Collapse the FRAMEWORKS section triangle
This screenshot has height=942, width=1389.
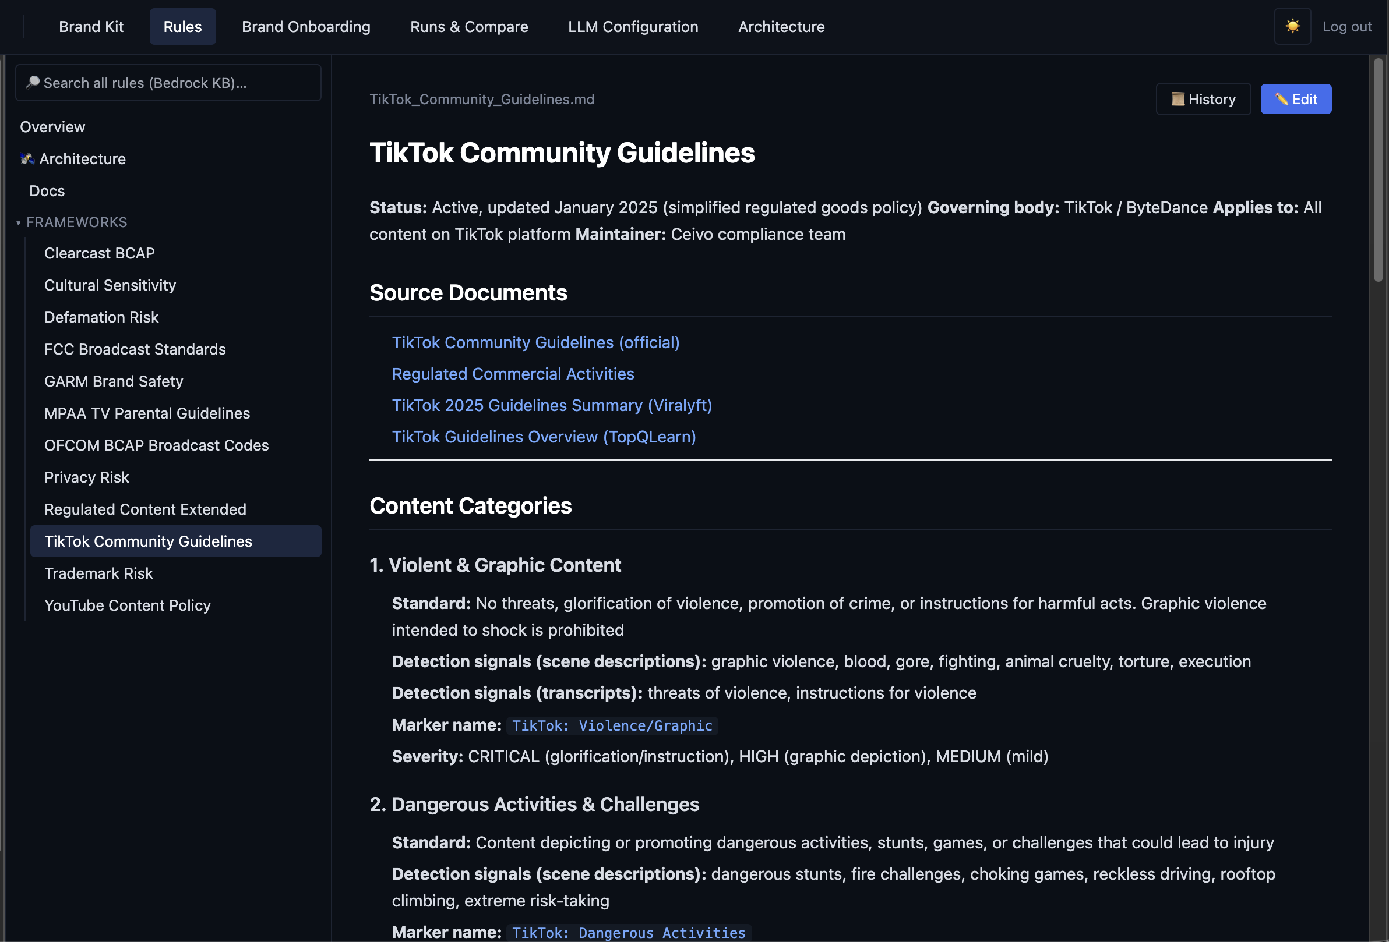tap(18, 223)
